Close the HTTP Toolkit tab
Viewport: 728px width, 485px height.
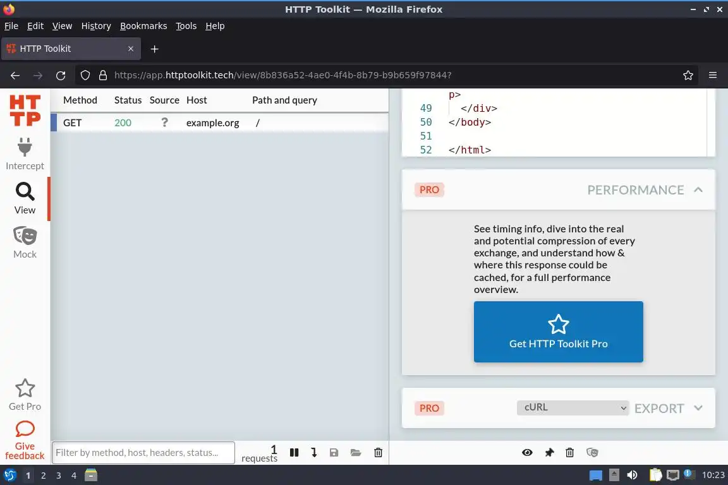pos(130,49)
